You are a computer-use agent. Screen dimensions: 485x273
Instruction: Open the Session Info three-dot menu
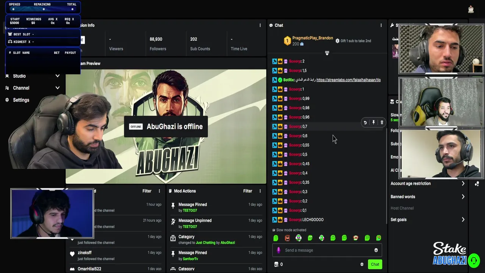pos(260,25)
